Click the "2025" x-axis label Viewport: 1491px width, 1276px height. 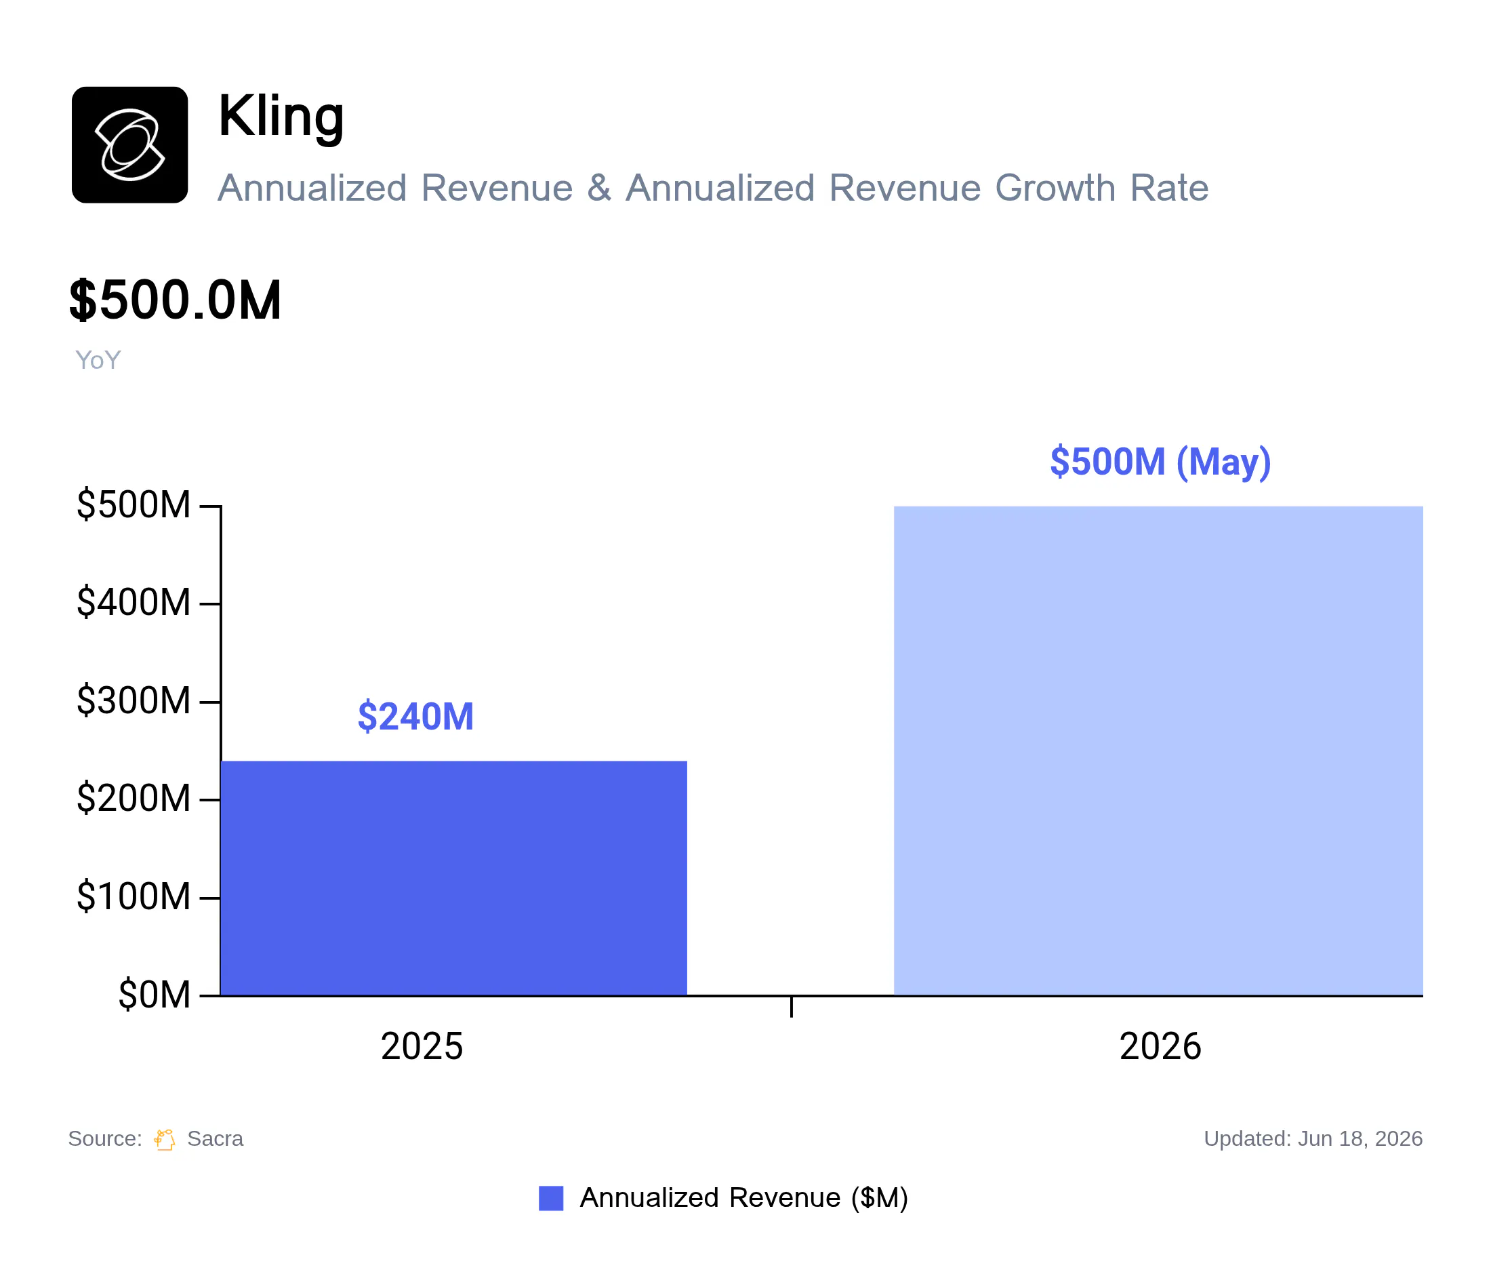422,1046
